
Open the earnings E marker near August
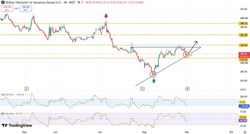[x=142, y=89]
